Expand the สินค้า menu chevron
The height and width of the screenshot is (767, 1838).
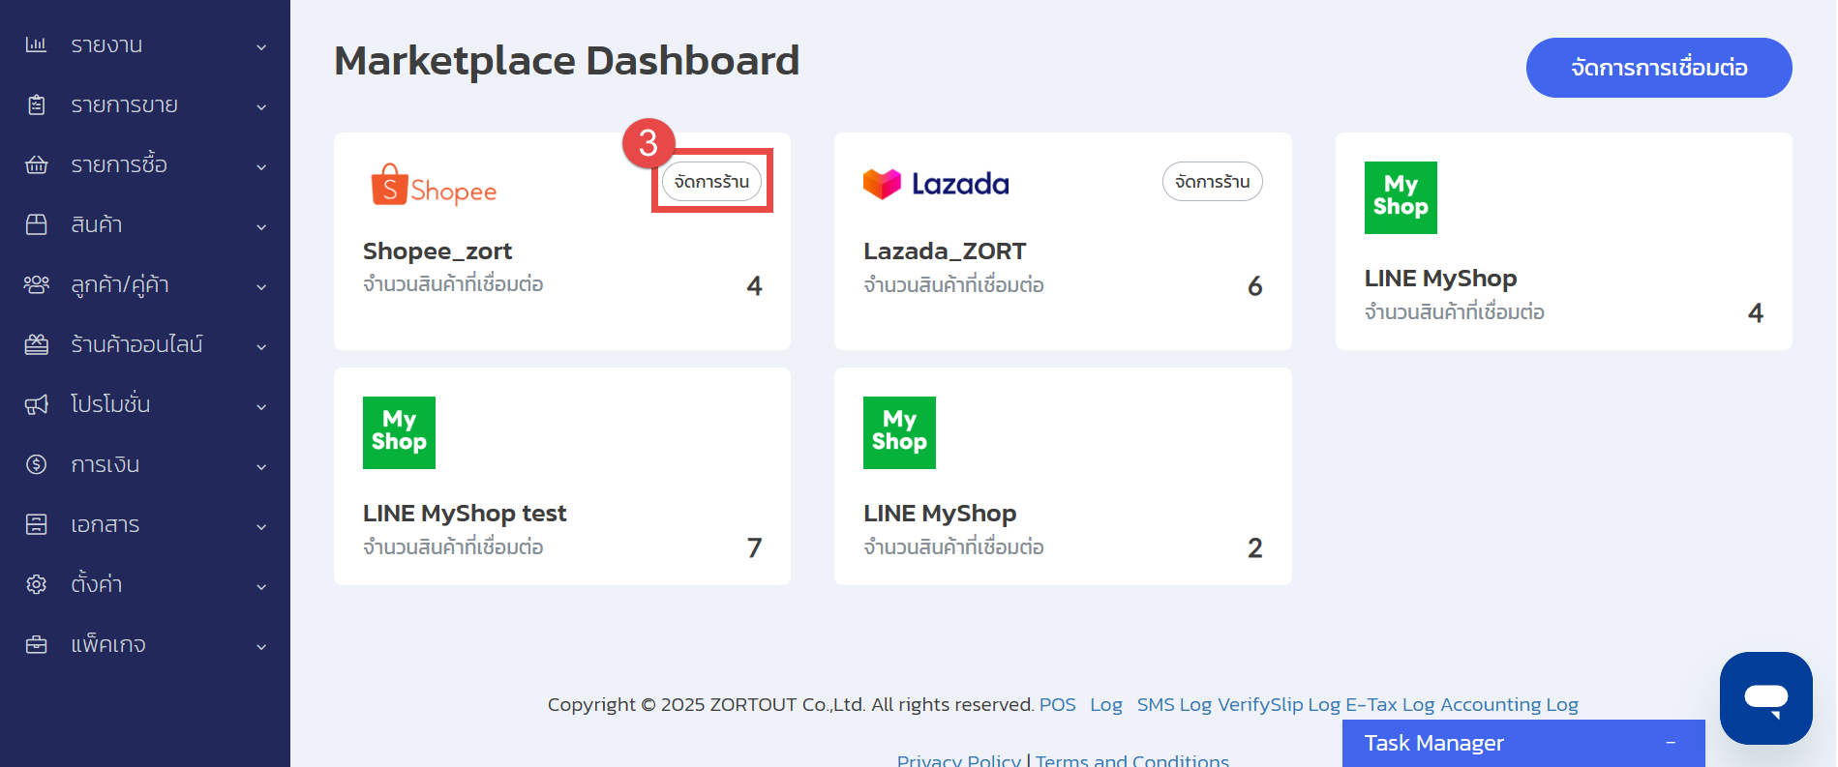tap(261, 226)
